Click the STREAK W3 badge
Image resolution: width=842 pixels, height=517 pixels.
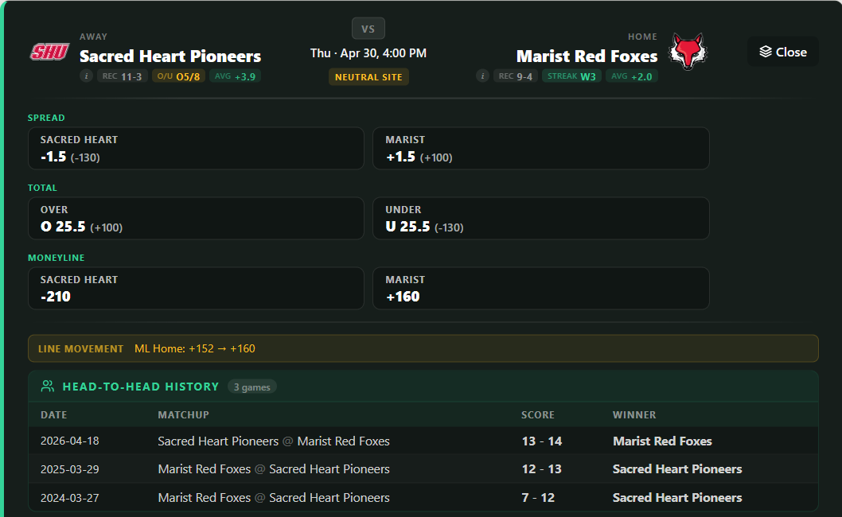pyautogui.click(x=571, y=76)
